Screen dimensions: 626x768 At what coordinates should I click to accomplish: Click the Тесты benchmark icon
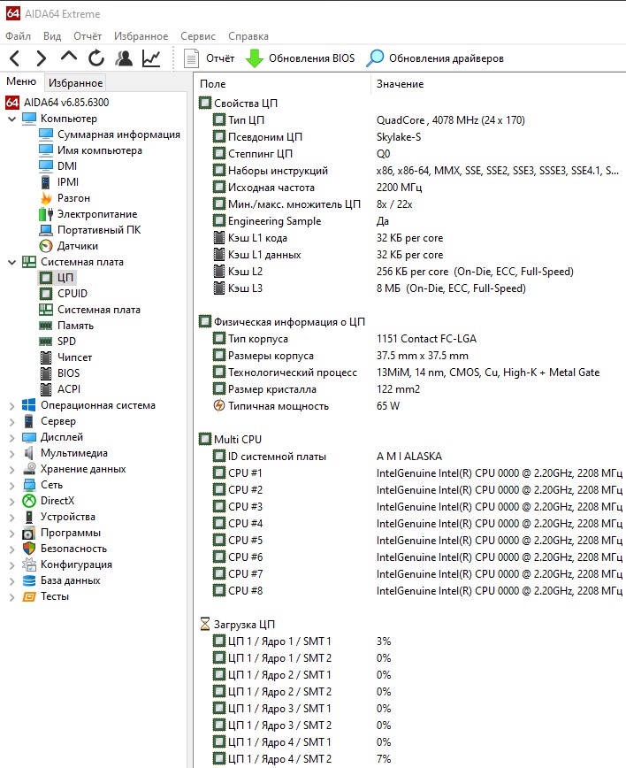29,596
